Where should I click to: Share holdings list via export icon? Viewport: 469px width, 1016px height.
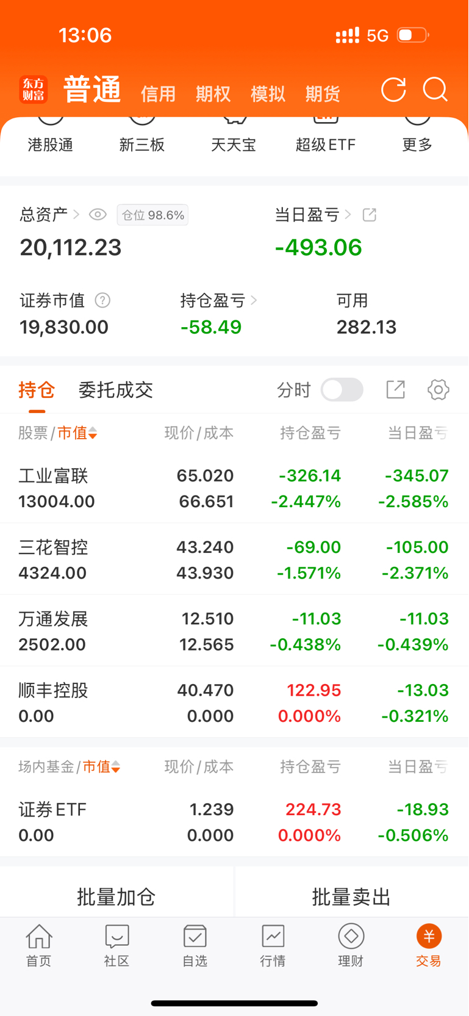click(396, 389)
